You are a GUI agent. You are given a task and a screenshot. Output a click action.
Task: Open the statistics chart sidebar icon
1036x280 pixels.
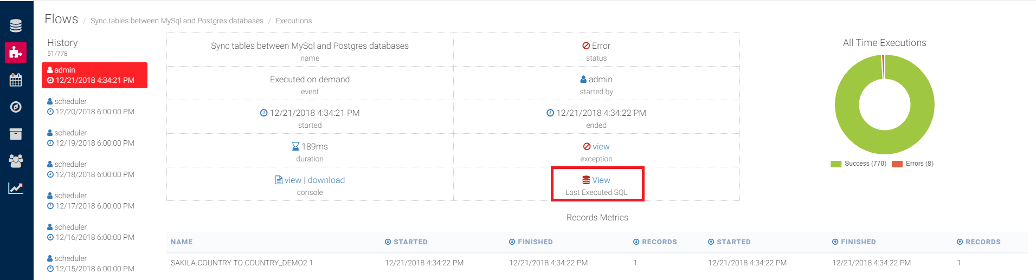click(x=16, y=188)
